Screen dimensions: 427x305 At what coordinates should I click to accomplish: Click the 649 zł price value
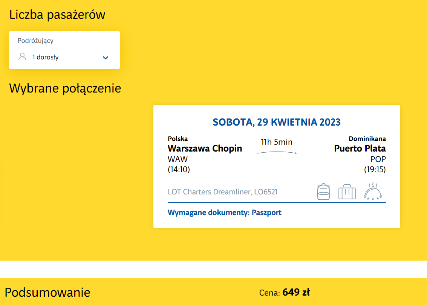coord(296,292)
